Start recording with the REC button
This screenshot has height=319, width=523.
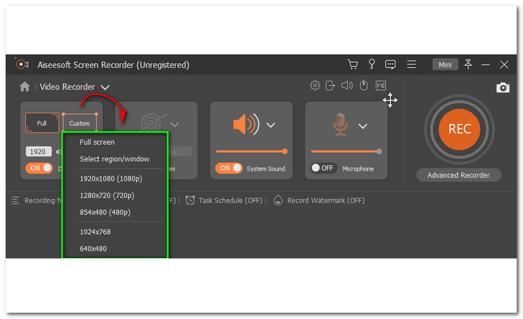click(x=460, y=129)
